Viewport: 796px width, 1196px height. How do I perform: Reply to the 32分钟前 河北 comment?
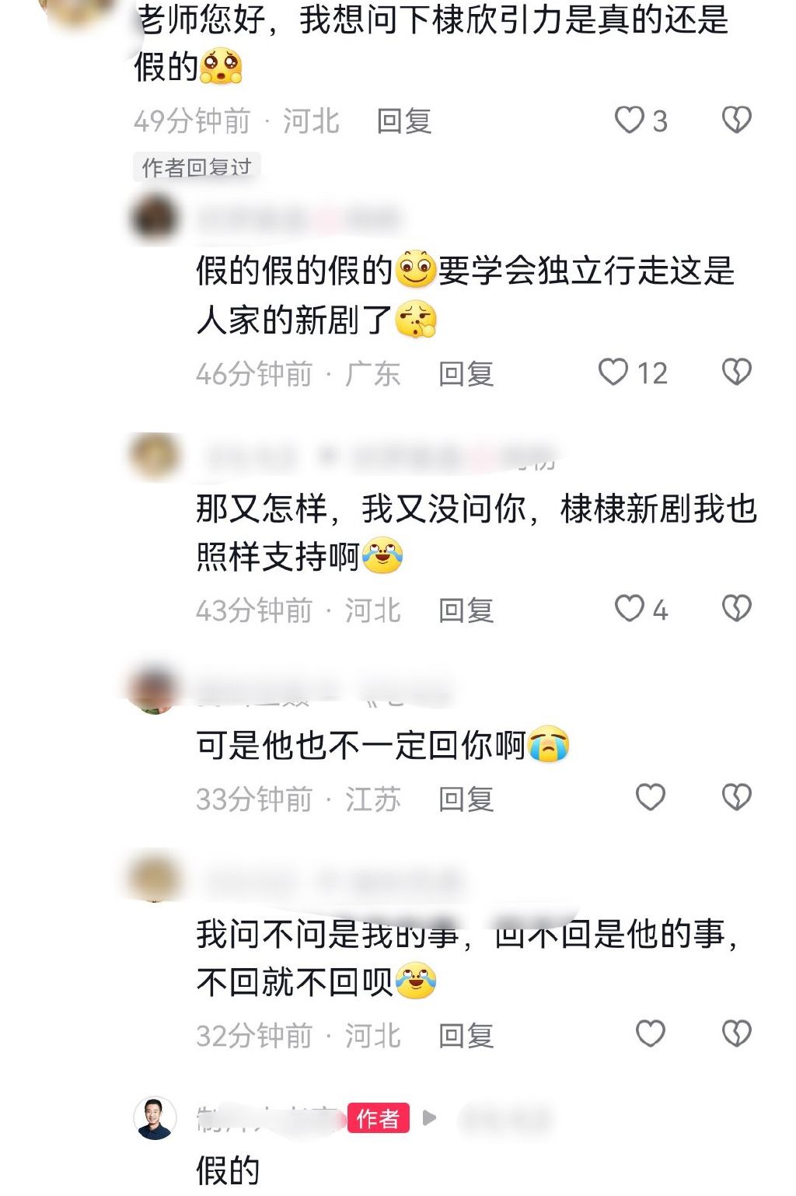point(466,1036)
